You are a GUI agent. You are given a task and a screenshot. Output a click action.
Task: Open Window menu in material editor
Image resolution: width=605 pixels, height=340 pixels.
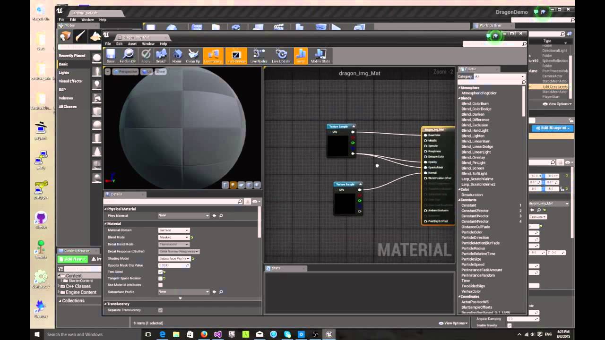coord(148,44)
